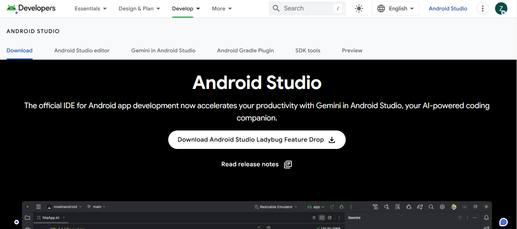Viewport: 517px width, 229px height.
Task: Open the Gemini in Android Studio tab
Action: point(163,50)
